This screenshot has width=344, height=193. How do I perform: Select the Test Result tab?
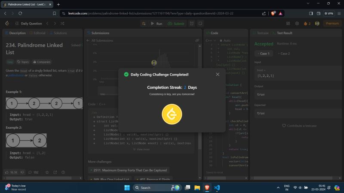[x=283, y=33]
